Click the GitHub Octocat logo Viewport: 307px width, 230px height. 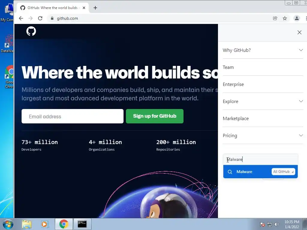[31, 31]
